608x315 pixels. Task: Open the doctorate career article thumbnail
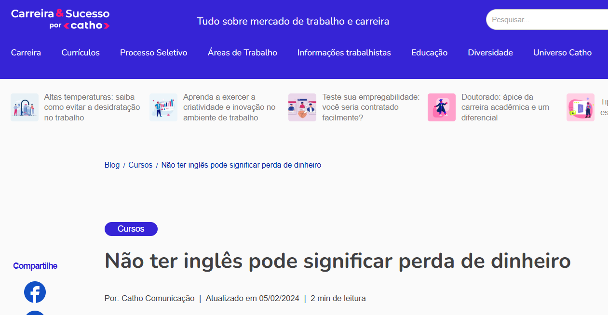click(441, 107)
